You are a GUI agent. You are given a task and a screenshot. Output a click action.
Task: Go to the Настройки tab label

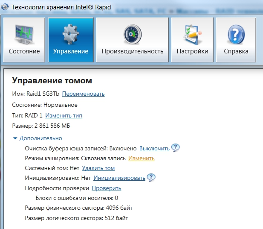(x=192, y=51)
